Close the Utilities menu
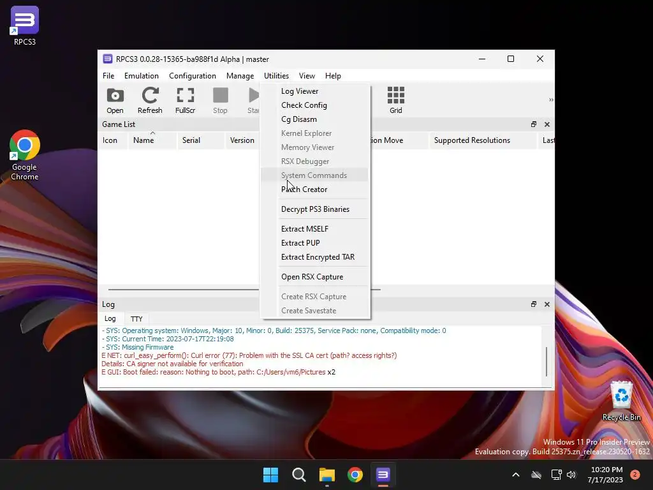Screen dimensions: 653x490 point(276,76)
